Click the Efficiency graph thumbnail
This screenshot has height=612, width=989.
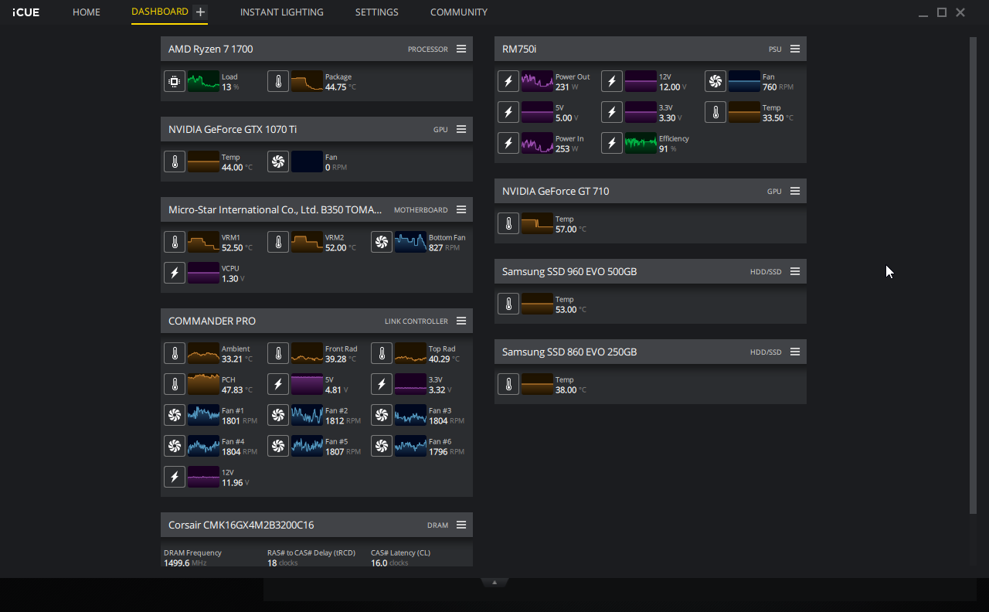[641, 143]
